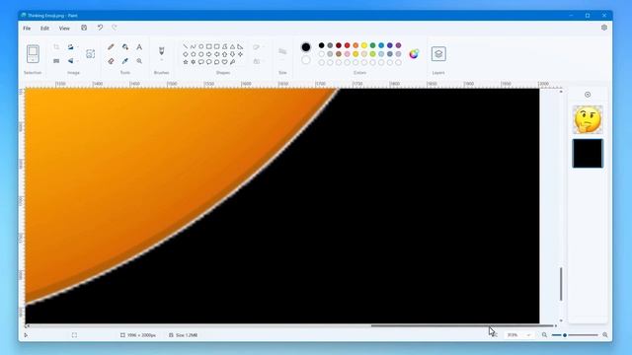The width and height of the screenshot is (632, 355).
Task: Pick the Up arrow shape
Action: [x=224, y=54]
